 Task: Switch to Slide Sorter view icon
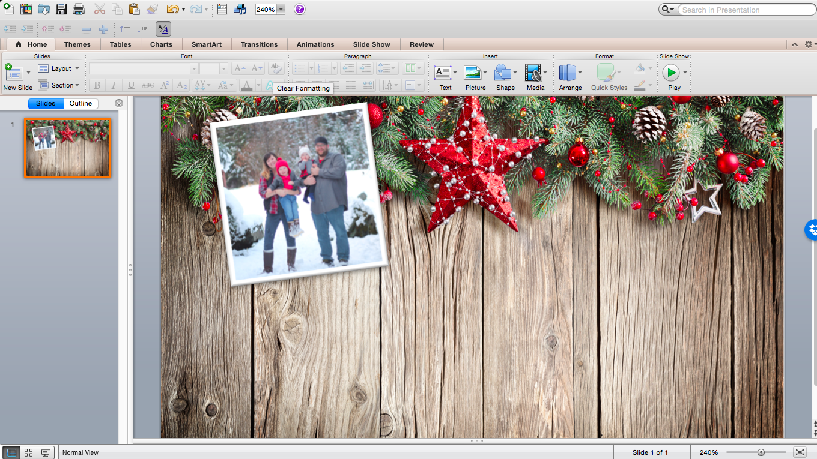[x=28, y=452]
